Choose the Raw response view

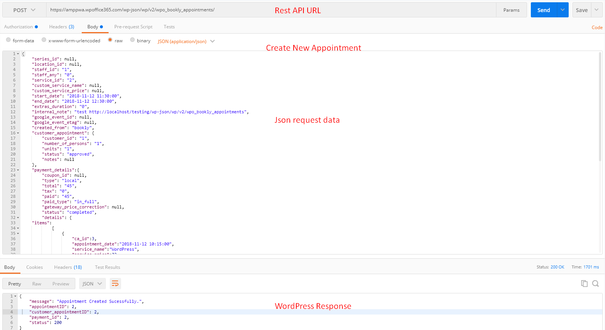(x=37, y=284)
